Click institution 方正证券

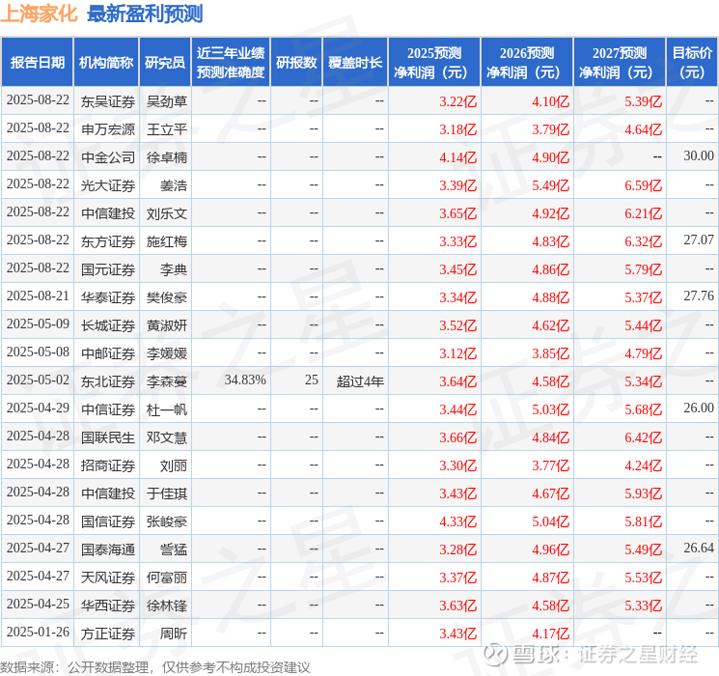(108, 634)
